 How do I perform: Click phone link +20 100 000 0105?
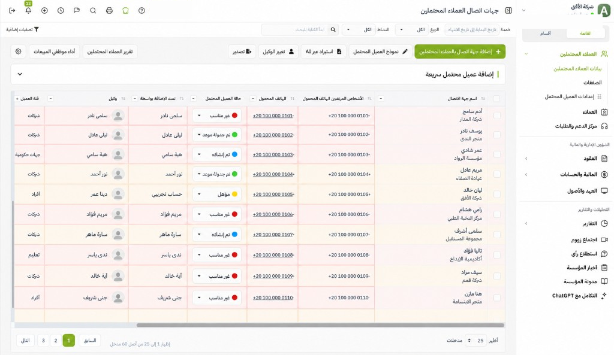273,195
